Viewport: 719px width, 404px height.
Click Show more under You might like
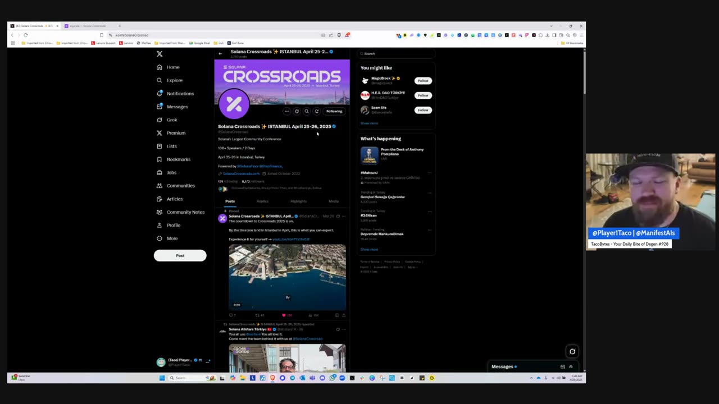click(370, 123)
